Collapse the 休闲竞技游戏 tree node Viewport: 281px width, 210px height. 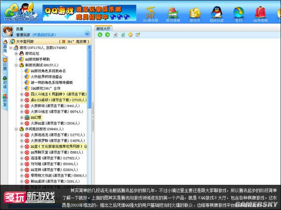(16, 129)
